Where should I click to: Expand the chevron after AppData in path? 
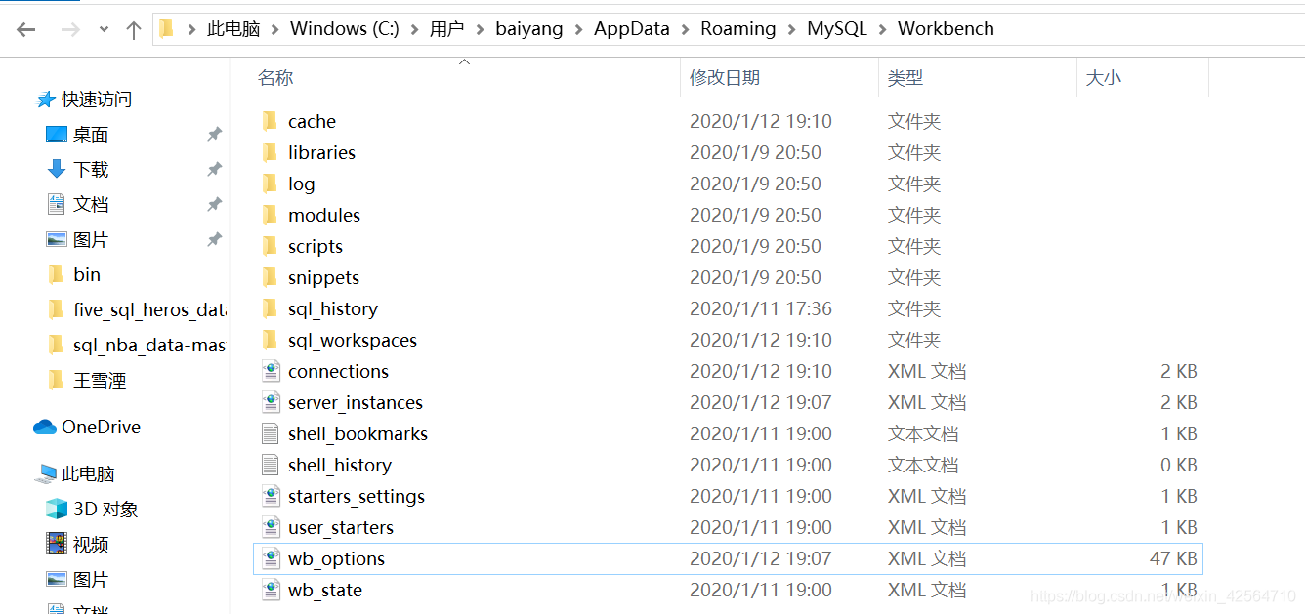(x=685, y=29)
